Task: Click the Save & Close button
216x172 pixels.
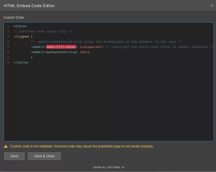Action: point(44,156)
